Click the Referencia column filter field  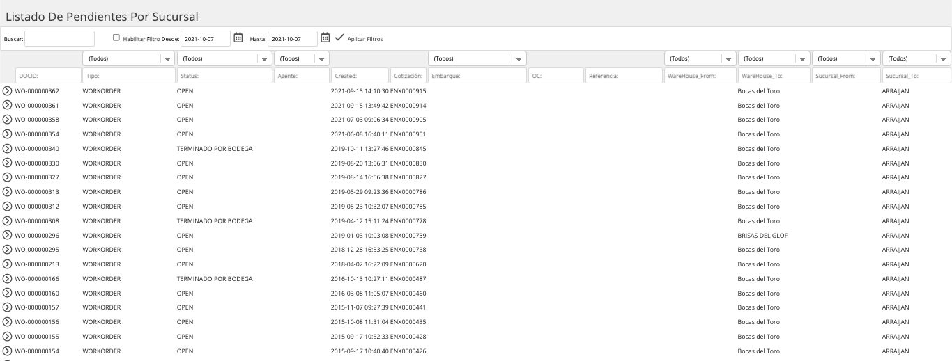pyautogui.click(x=624, y=76)
